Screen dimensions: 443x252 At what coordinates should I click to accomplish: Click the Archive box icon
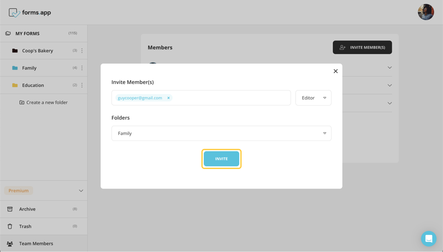pyautogui.click(x=10, y=209)
